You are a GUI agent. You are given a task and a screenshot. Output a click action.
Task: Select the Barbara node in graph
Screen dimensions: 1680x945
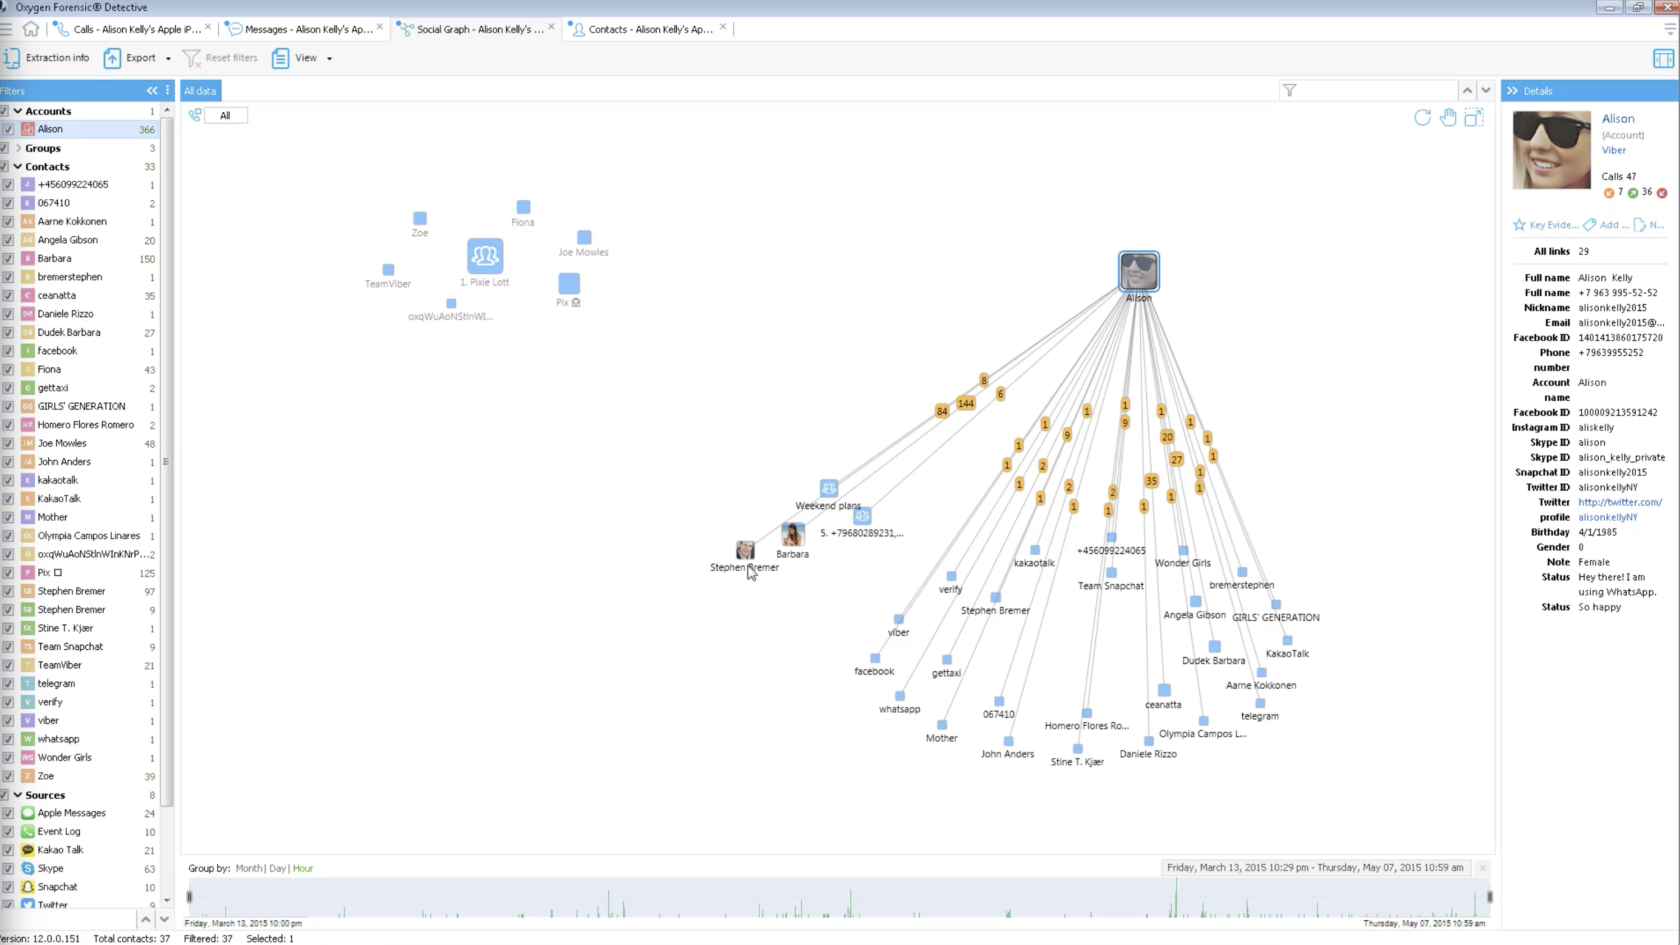pos(792,535)
